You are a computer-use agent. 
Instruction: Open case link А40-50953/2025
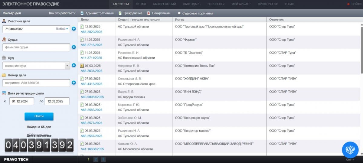(92, 97)
